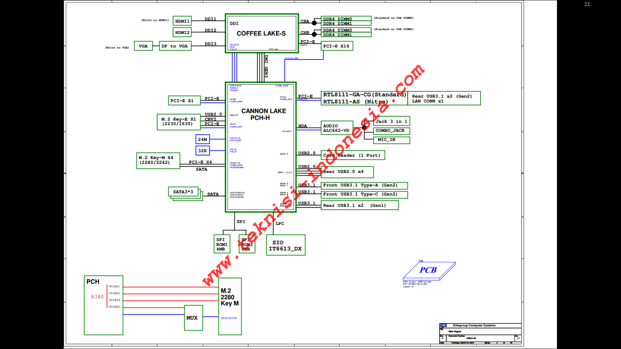Image resolution: width=621 pixels, height=349 pixels.
Task: Click the DDR4 DIMM0 box on CHA
Action: [x=346, y=18]
